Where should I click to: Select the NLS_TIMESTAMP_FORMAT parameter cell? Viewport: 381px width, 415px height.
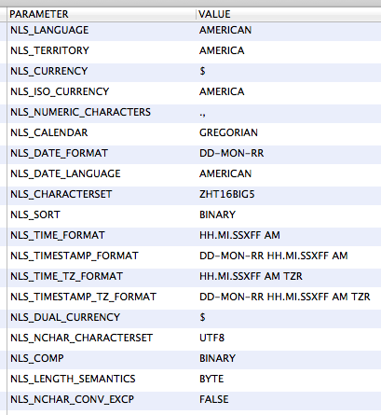click(x=102, y=256)
